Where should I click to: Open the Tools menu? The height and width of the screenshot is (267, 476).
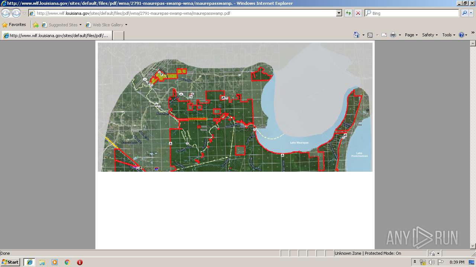[x=448, y=35]
